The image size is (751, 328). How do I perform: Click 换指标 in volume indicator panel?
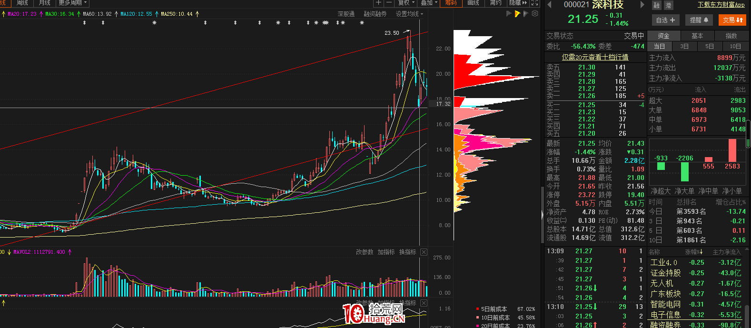[x=407, y=252]
